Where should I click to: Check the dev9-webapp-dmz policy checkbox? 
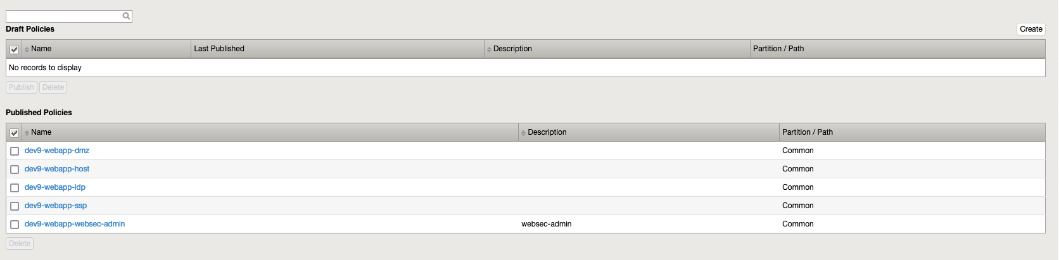[15, 151]
